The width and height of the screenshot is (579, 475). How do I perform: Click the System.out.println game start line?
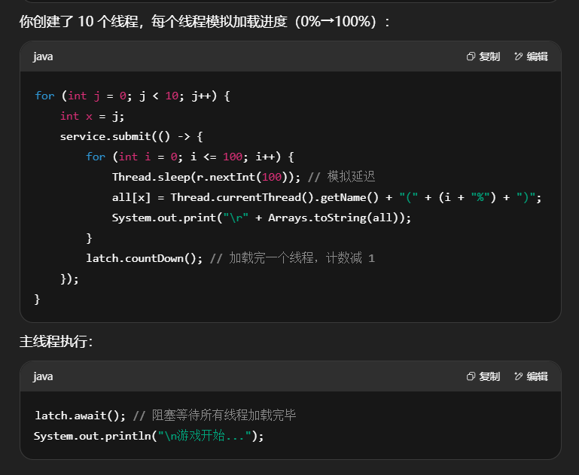[149, 436]
